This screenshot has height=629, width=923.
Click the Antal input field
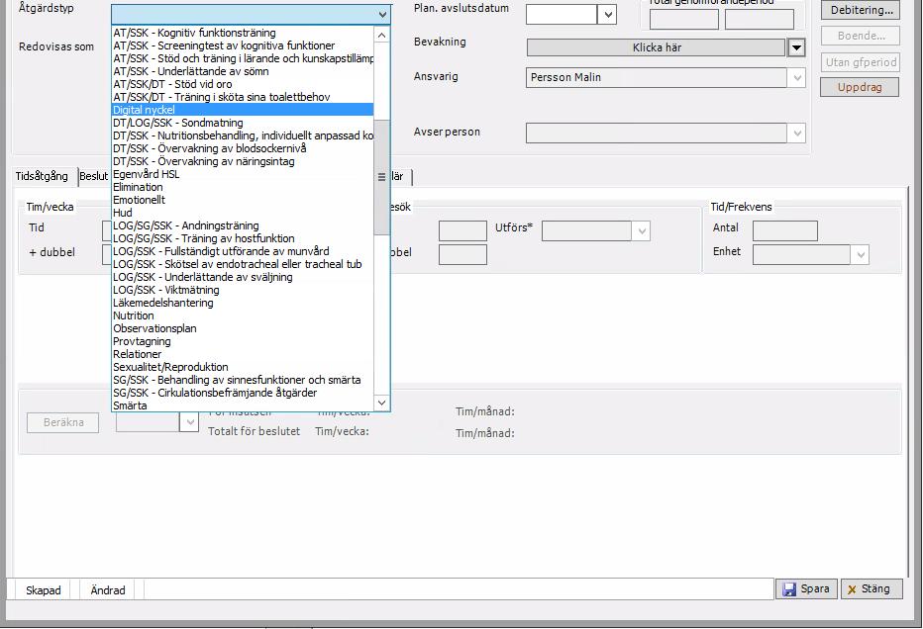784,231
